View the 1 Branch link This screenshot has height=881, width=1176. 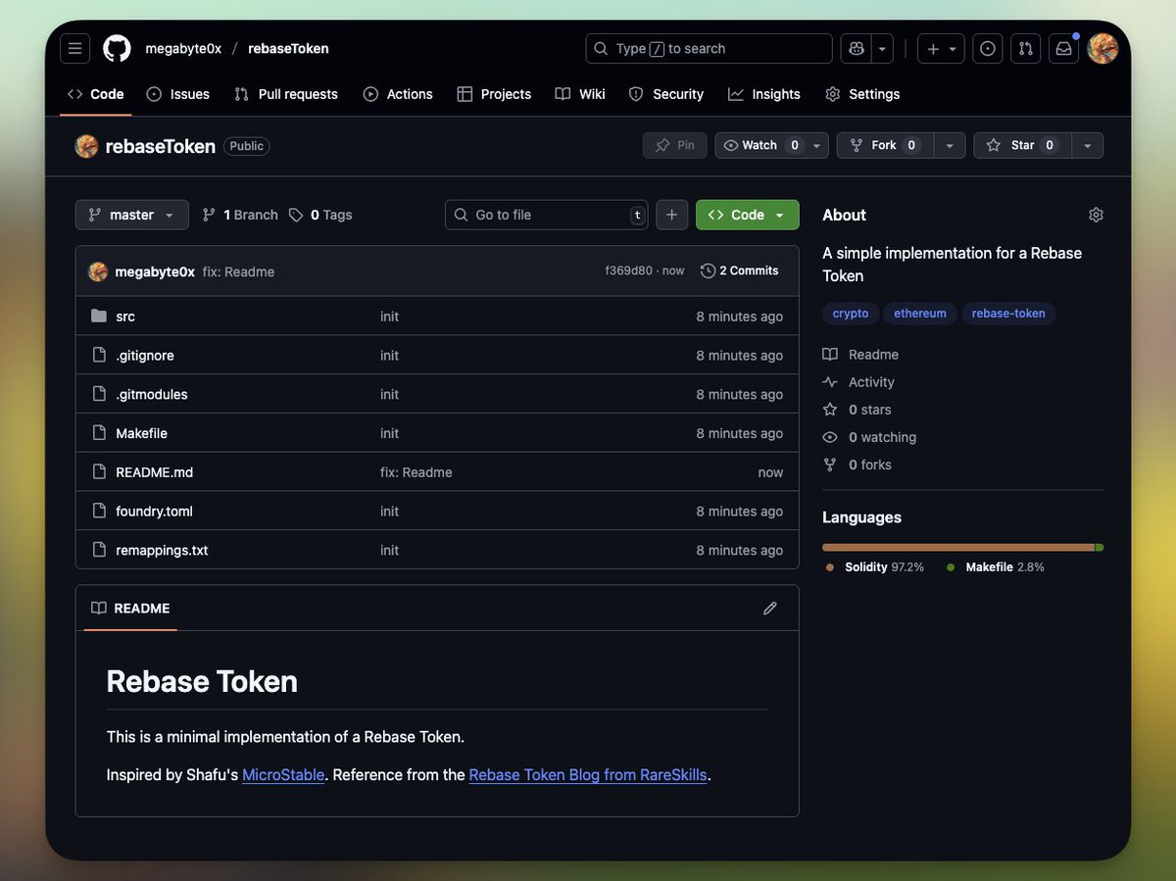pyautogui.click(x=240, y=215)
